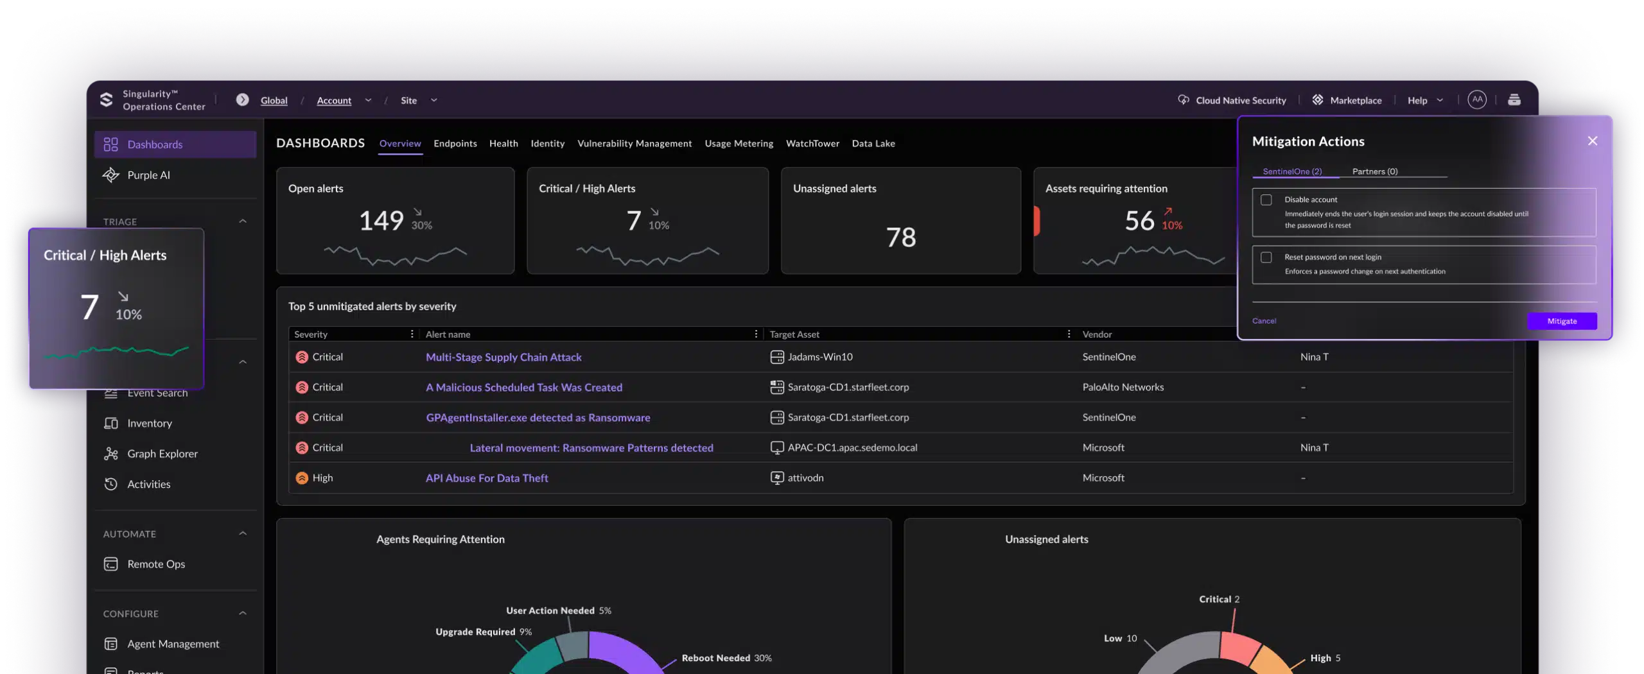Click the Cloud Native Security label
This screenshot has width=1644, height=674.
(x=1241, y=100)
